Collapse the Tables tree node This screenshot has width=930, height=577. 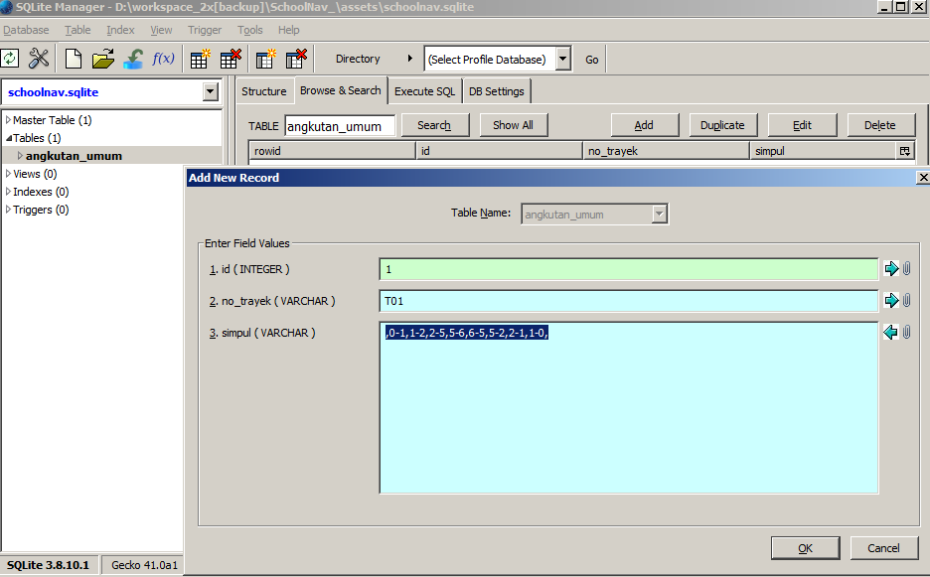(x=9, y=138)
